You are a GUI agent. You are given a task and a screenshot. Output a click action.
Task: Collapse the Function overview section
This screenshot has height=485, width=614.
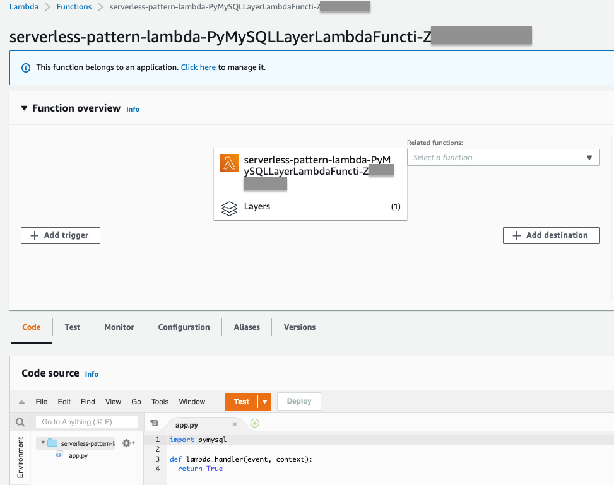point(24,108)
